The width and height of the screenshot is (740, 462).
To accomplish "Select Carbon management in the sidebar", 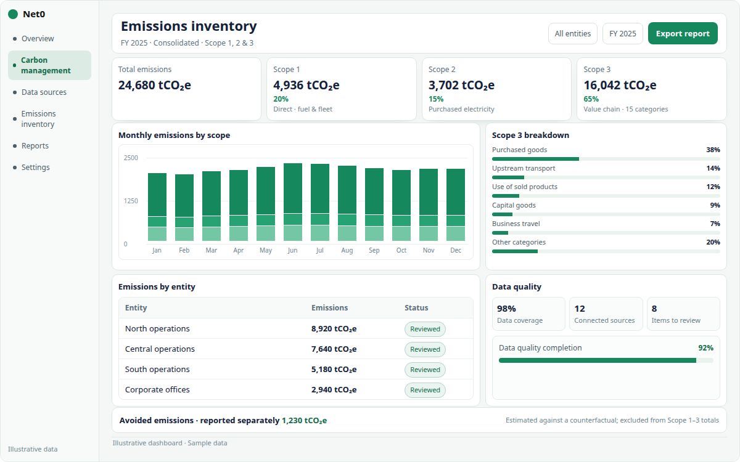I will pos(49,65).
